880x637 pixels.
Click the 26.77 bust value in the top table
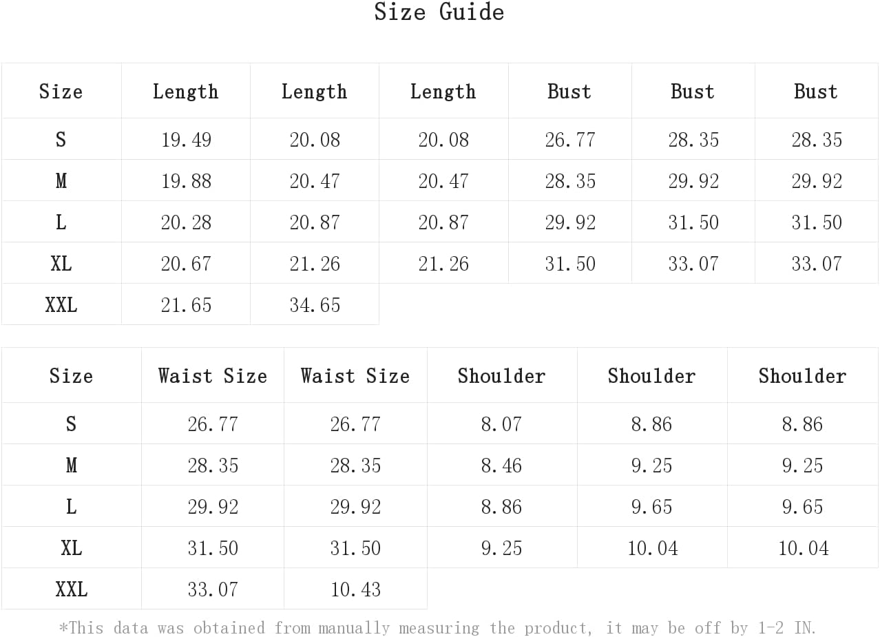tap(570, 140)
